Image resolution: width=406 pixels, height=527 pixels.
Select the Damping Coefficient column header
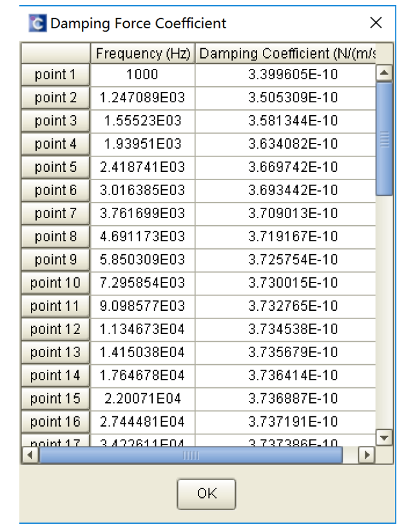pyautogui.click(x=287, y=54)
